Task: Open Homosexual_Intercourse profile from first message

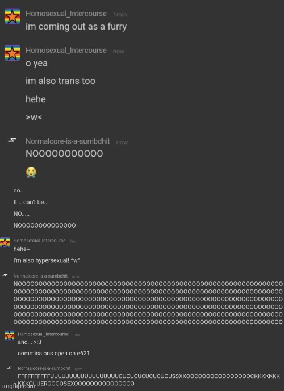Action: (66, 14)
